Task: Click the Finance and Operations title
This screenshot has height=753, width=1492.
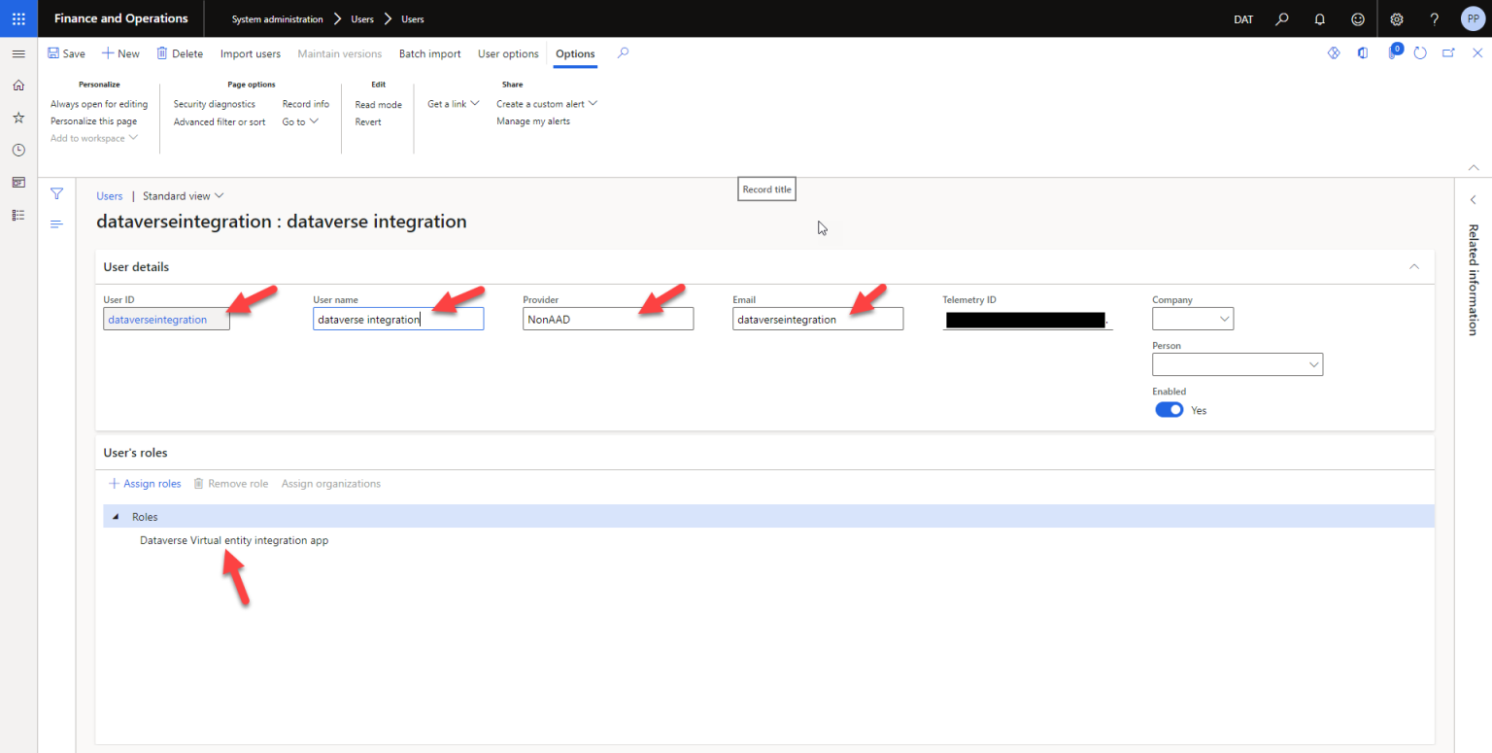Action: click(121, 18)
